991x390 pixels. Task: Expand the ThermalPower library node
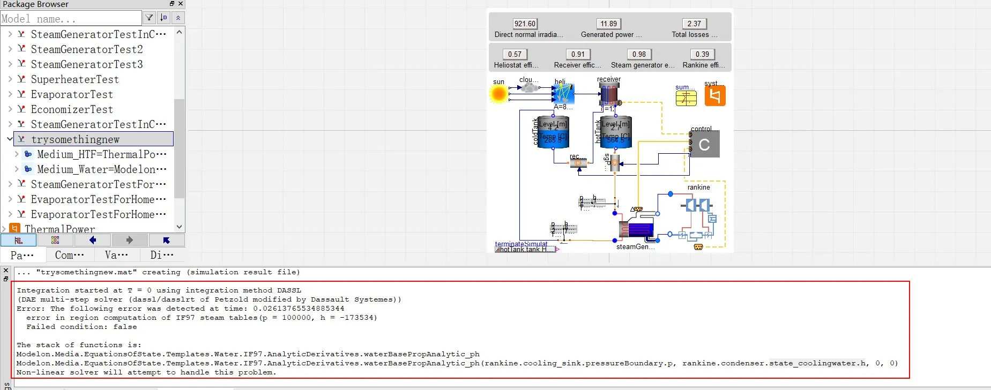[x=4, y=229]
